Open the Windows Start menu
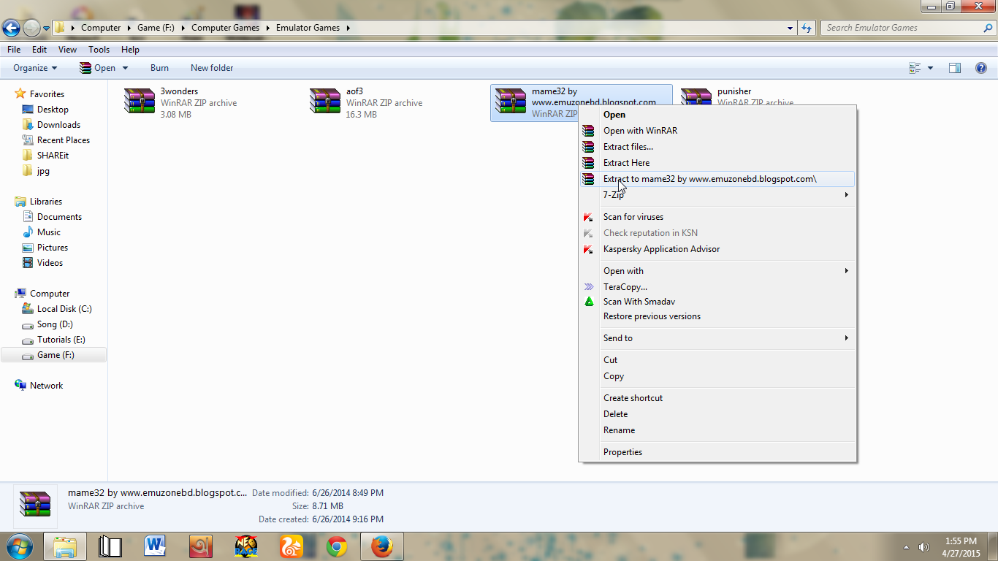 (x=18, y=546)
